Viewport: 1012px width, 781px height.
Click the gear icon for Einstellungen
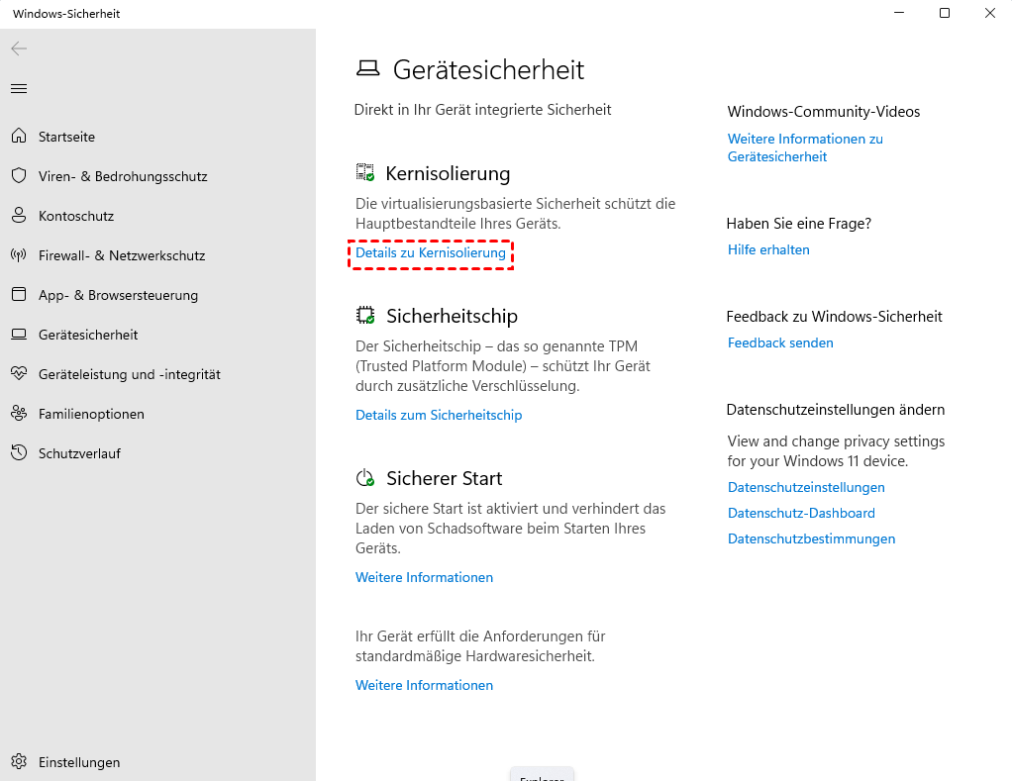click(x=19, y=761)
